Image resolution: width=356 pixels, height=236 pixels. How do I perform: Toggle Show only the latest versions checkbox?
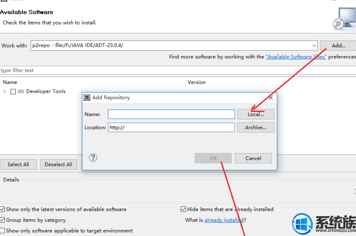click(x=2, y=209)
